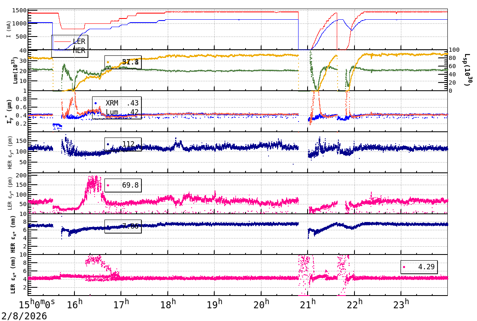Viewport: 477px width, 321px height.
Task: Click the 19h time axis label
Action: click(x=215, y=305)
